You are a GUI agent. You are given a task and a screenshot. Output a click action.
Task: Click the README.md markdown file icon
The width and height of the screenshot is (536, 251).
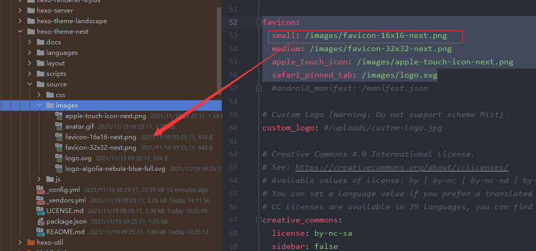click(x=41, y=232)
